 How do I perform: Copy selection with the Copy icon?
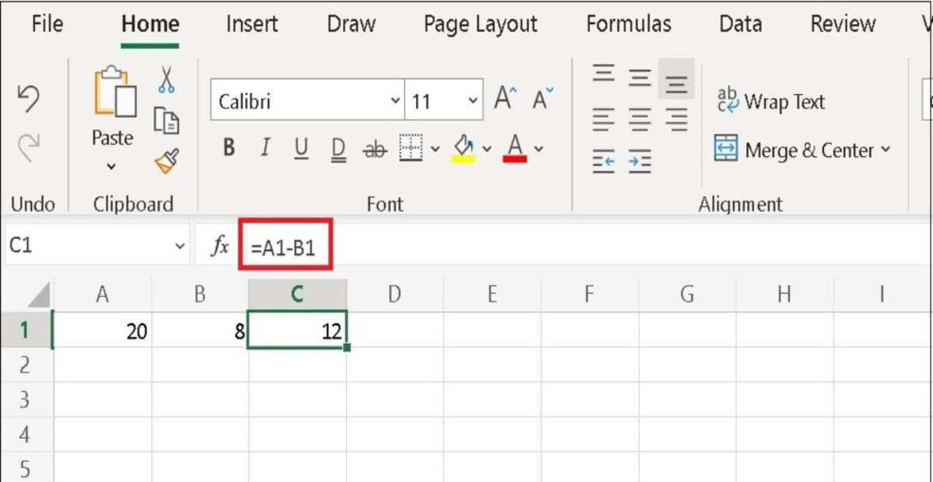click(166, 120)
